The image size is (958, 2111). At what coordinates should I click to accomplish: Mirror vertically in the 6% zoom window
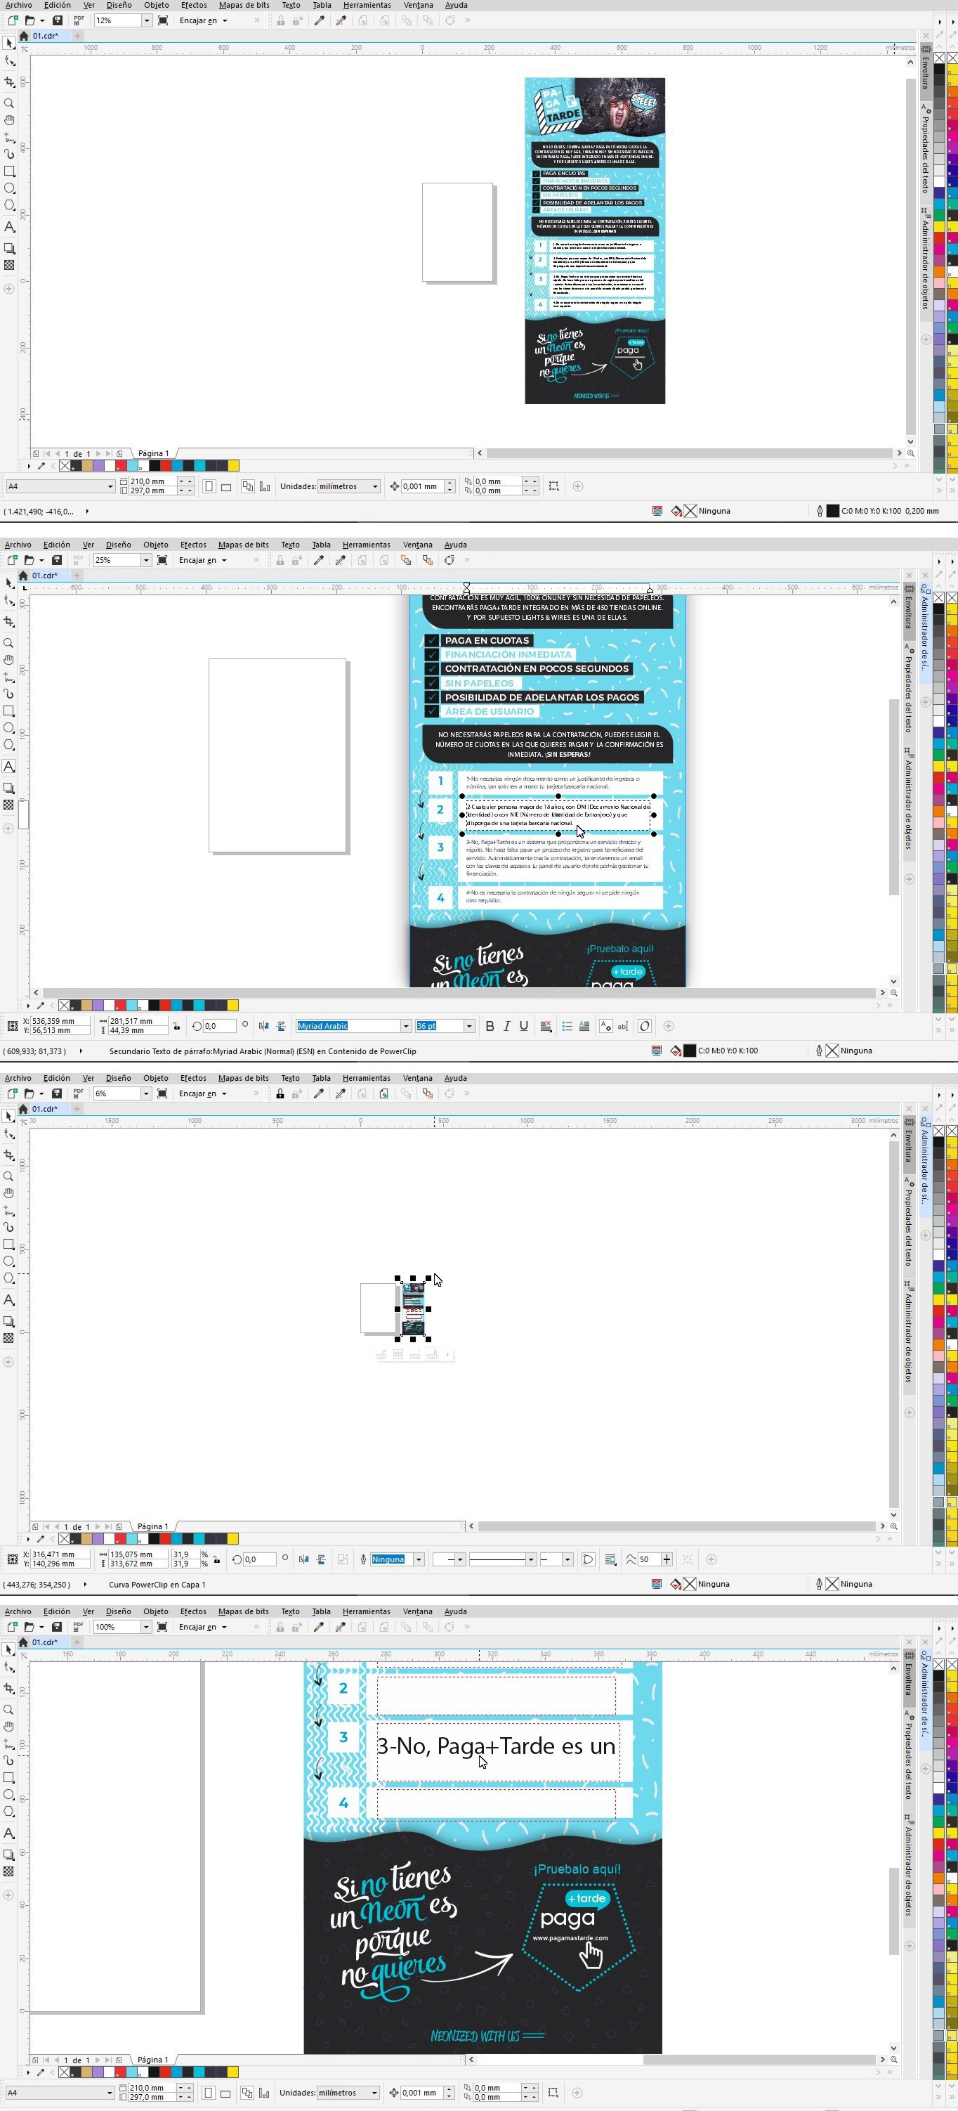[x=321, y=1559]
